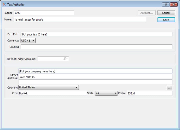Click the xTuple app icon in title bar
Screen dimensions: 180x130
click(4, 4)
